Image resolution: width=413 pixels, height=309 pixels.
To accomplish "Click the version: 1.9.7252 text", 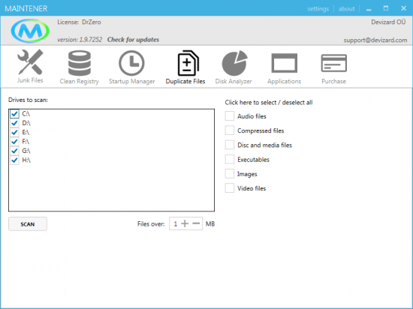I will (x=80, y=40).
